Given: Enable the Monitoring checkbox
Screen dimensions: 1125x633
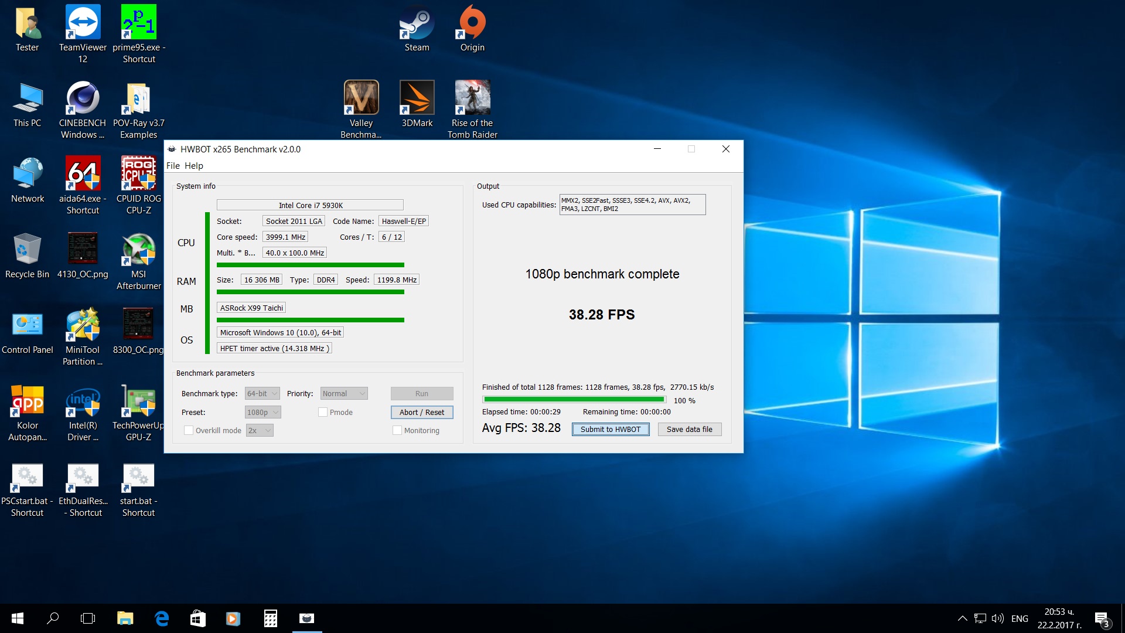Looking at the screenshot, I should [x=397, y=431].
